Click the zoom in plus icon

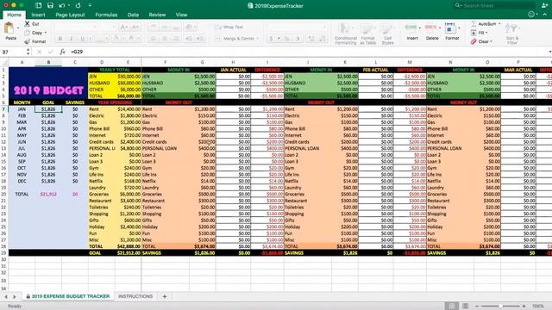(524, 307)
